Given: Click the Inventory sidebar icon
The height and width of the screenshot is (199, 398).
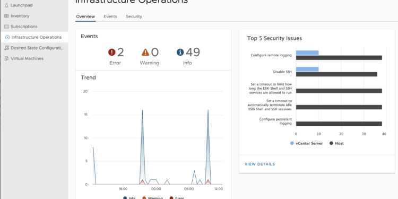Looking at the screenshot, I should pyautogui.click(x=6, y=16).
